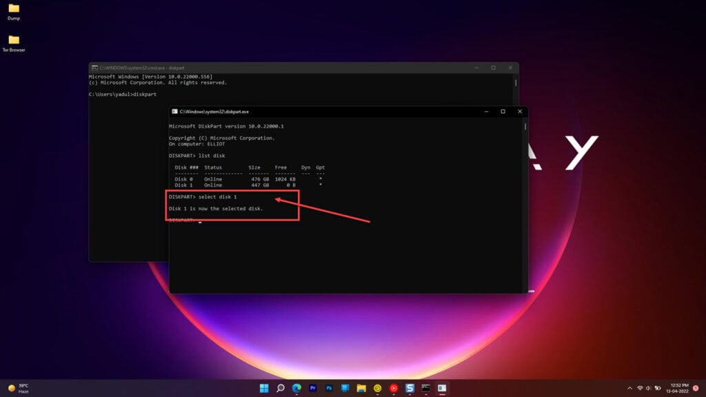Open the Windows Start menu
Screen dimensions: 706x397
pyautogui.click(x=264, y=388)
